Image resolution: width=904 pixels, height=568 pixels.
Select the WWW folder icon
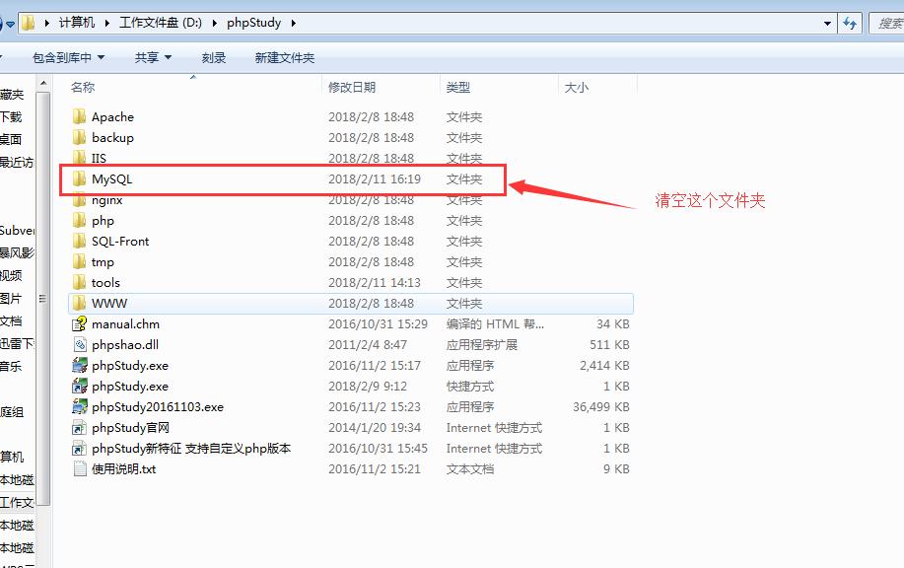click(x=79, y=304)
